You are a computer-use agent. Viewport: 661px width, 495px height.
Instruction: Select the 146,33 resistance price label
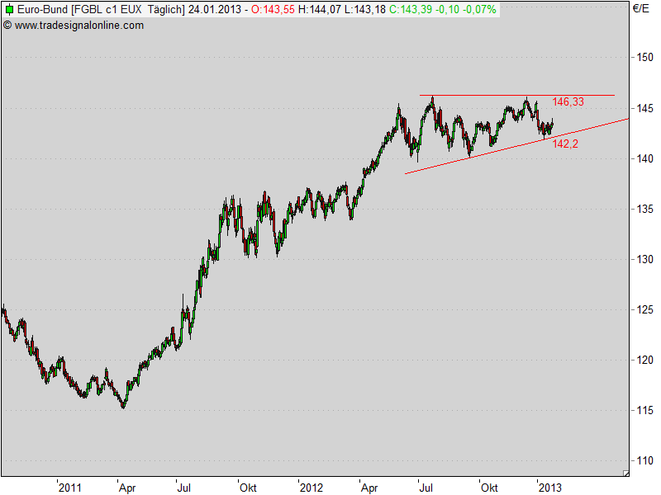[x=568, y=101]
